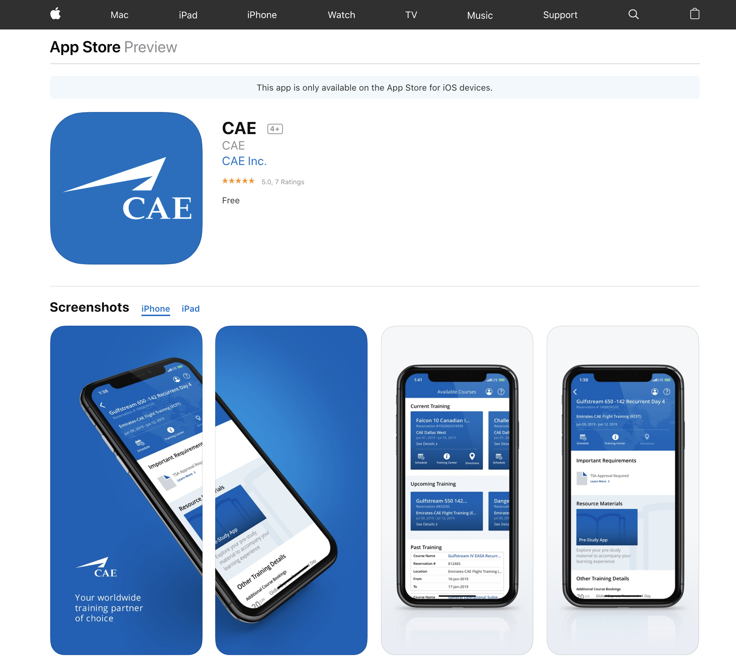Select the iPad screenshots tab

(190, 308)
